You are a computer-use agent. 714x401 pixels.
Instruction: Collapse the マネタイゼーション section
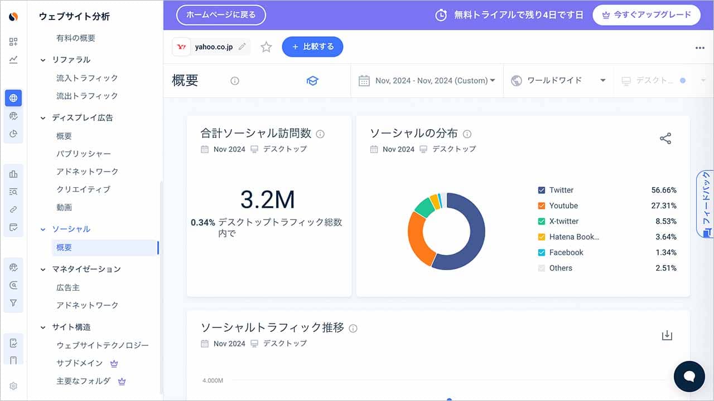[43, 270]
